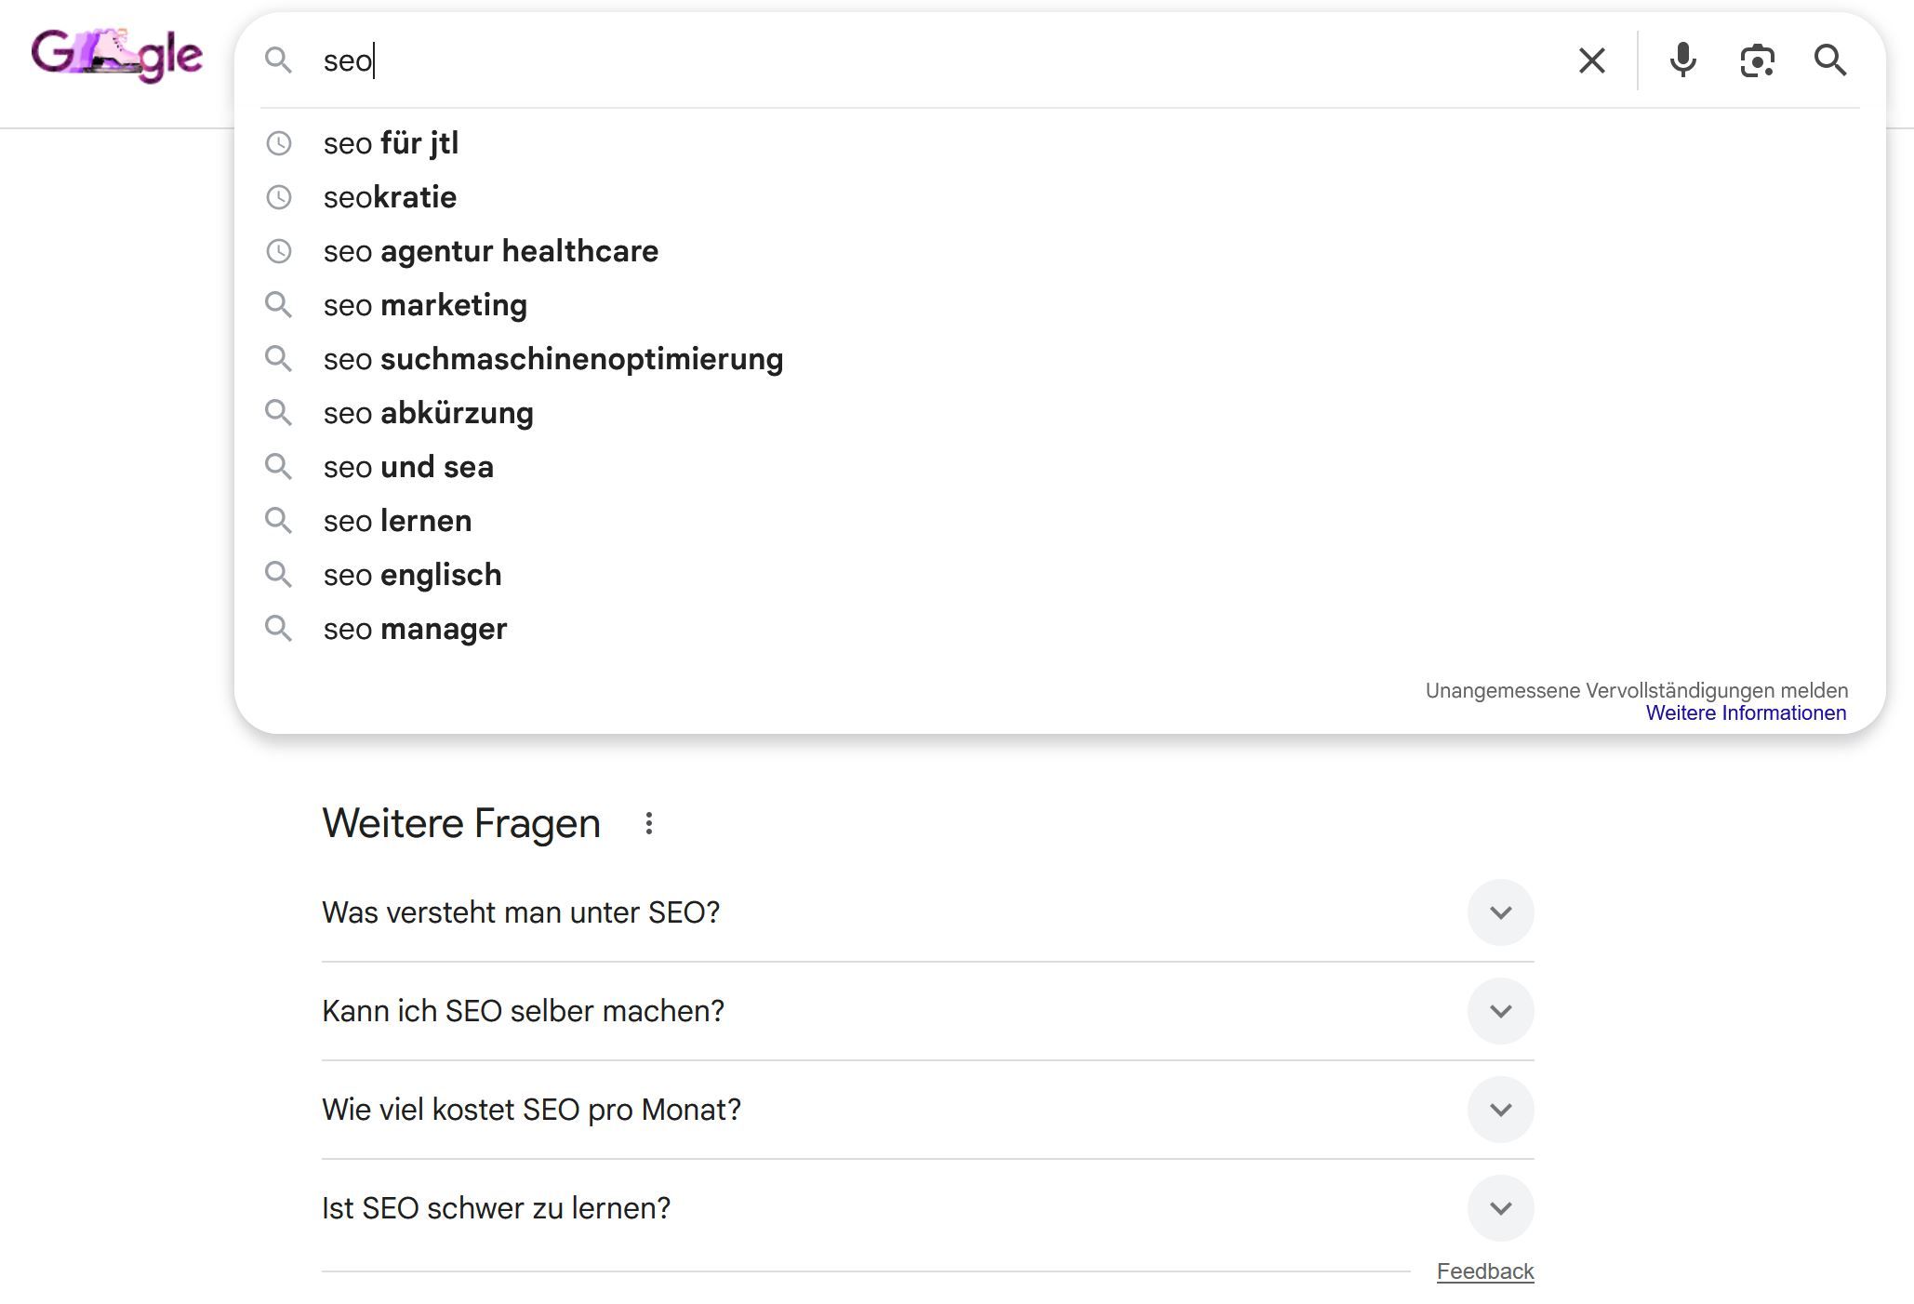The image size is (1914, 1304).
Task: Click the search icon beside 'seo marketing'
Action: click(280, 304)
